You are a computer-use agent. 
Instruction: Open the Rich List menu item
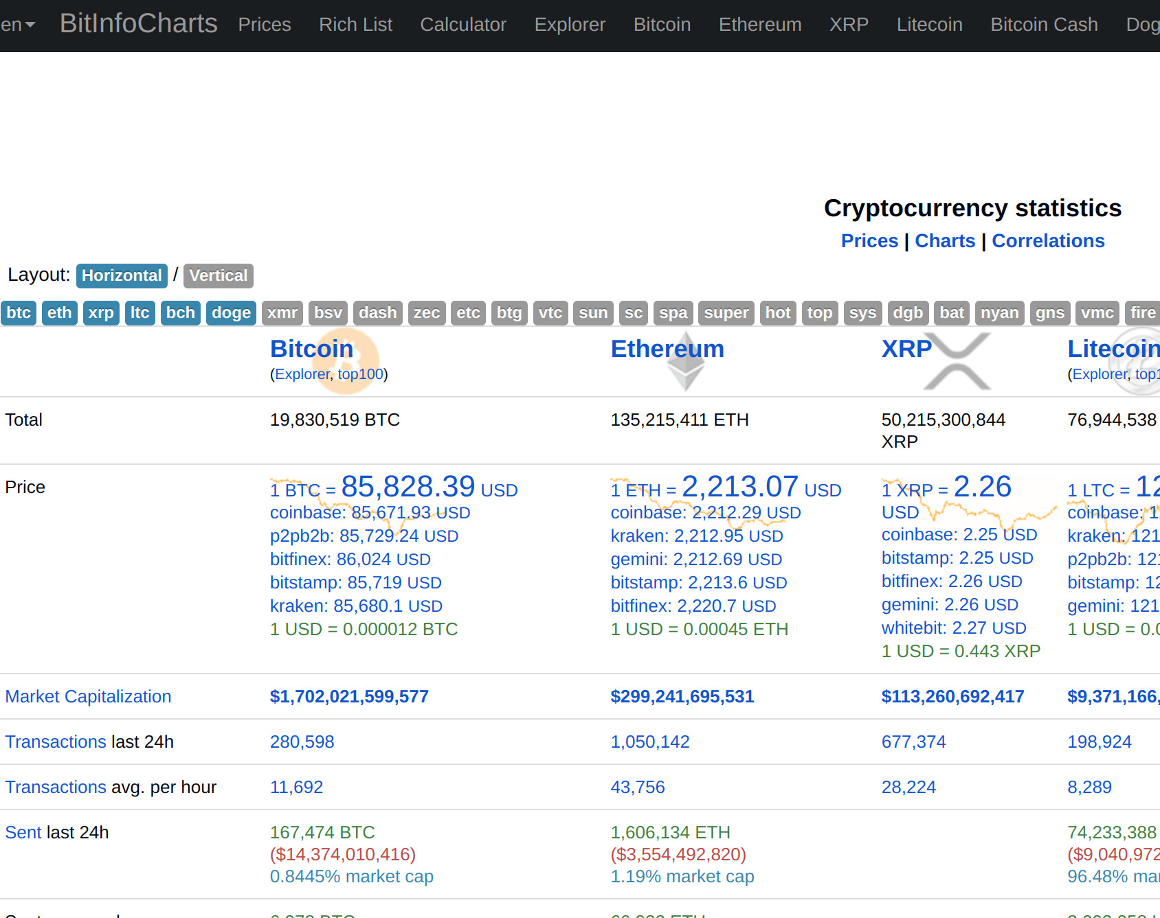coord(355,25)
